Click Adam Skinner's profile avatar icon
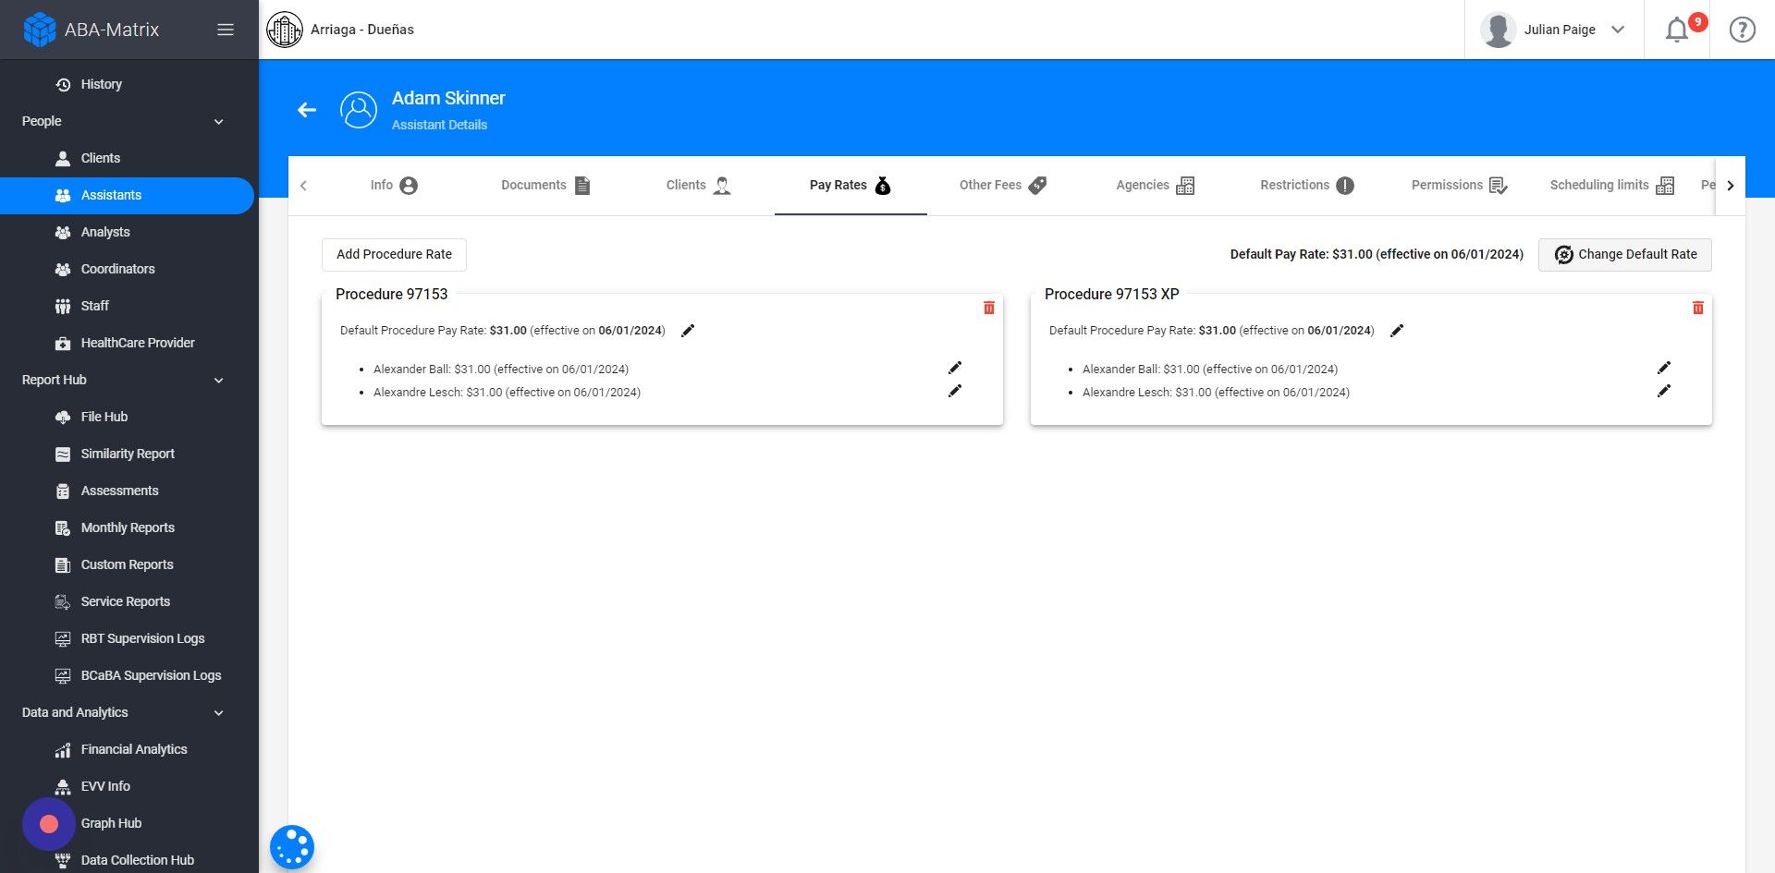1775x873 pixels. [x=359, y=110]
